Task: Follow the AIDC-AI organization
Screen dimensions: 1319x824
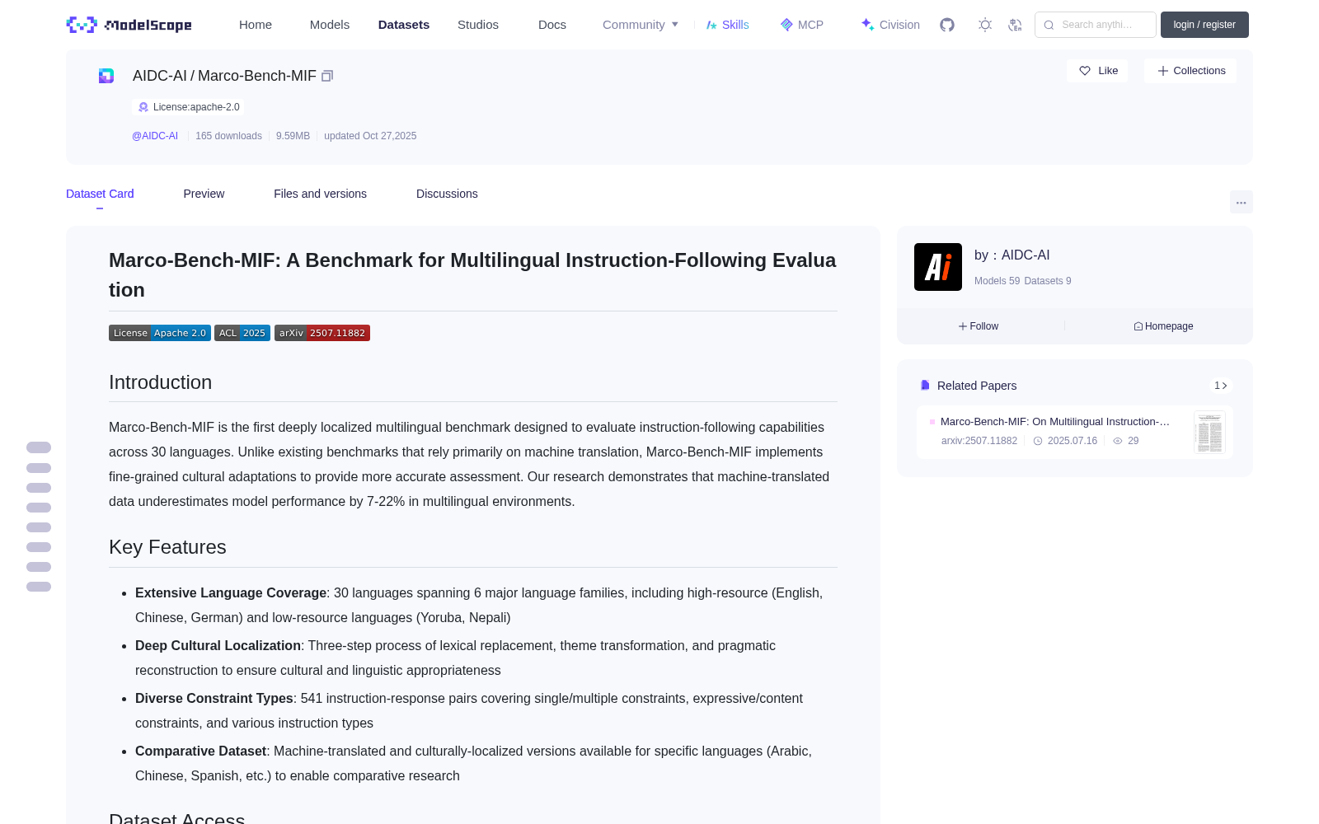Action: [979, 326]
